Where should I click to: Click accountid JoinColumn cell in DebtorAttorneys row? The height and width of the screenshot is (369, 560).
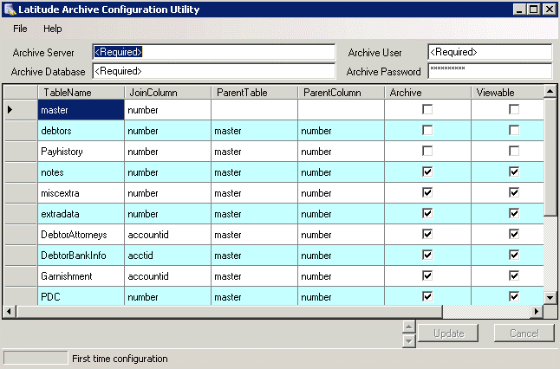[168, 235]
